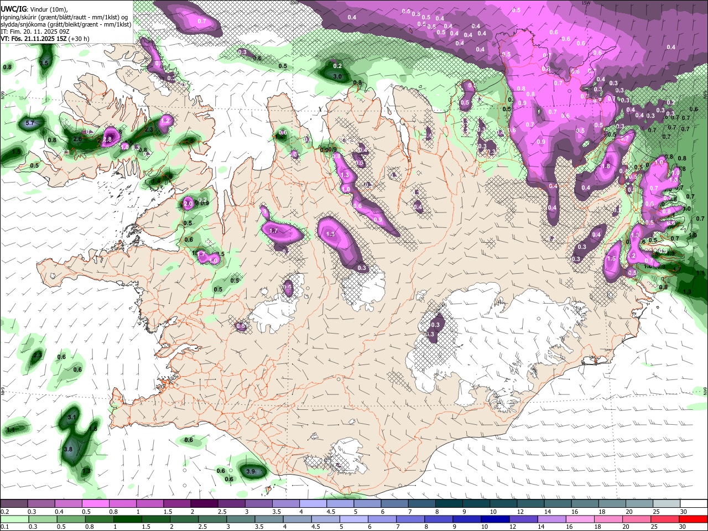Screen dimensions: 708x531
Task: Click the '3.9' value off the south coast
Action: pyautogui.click(x=251, y=471)
